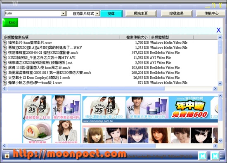Viewport: 227px width, 163px height.
Task: Select KUSO搞笑版_千里之外之欠我十塊MTV.AVI
Action: coord(42,58)
